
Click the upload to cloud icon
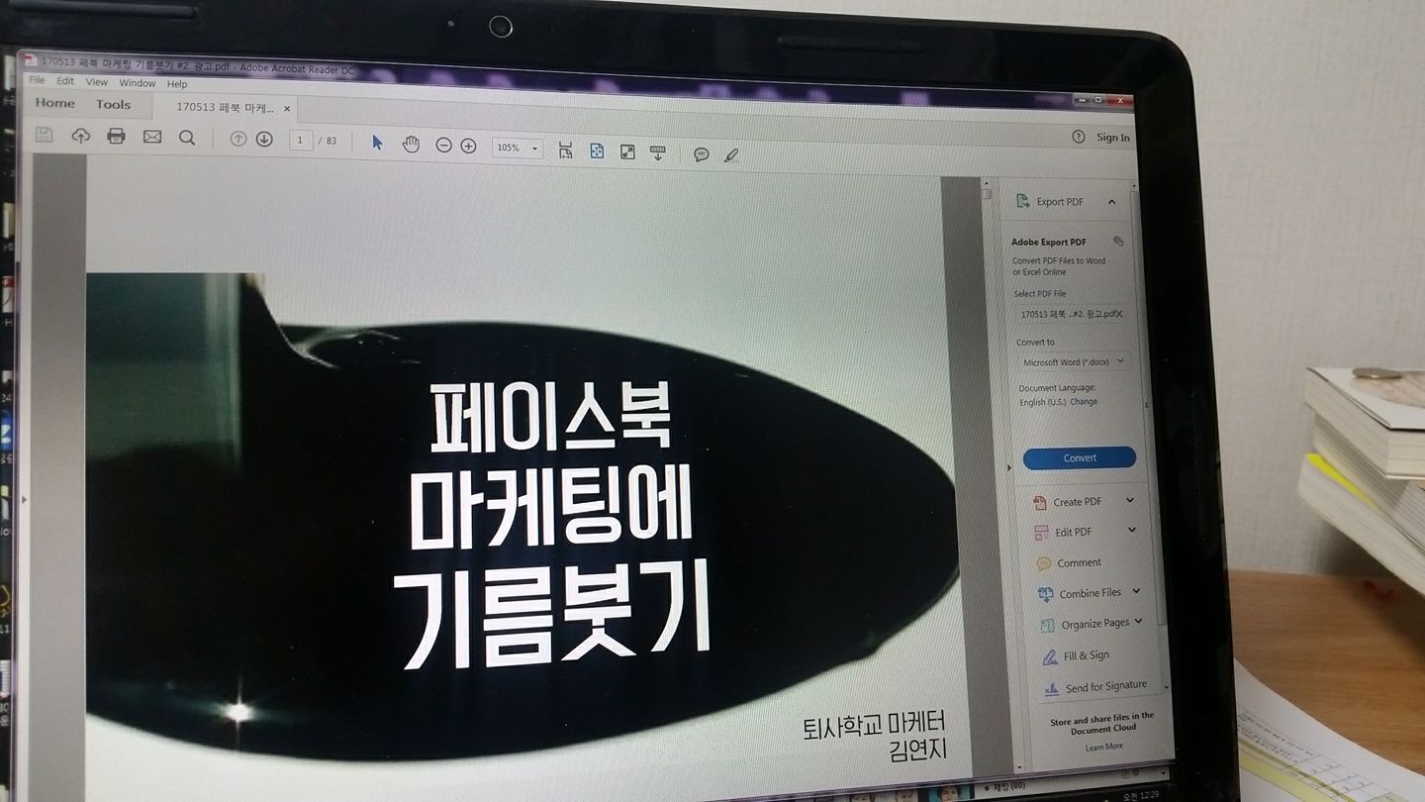pyautogui.click(x=80, y=136)
